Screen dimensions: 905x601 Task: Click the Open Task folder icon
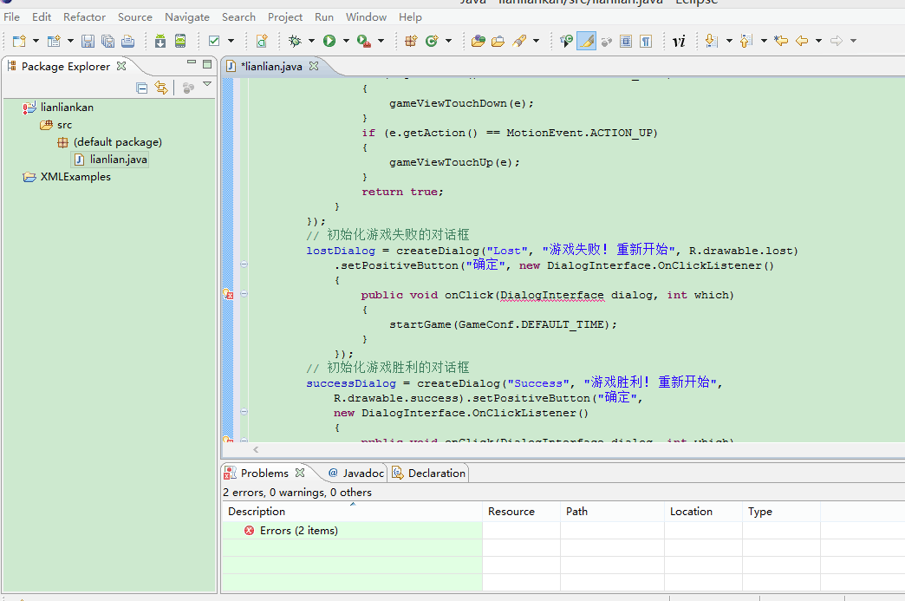pos(498,41)
